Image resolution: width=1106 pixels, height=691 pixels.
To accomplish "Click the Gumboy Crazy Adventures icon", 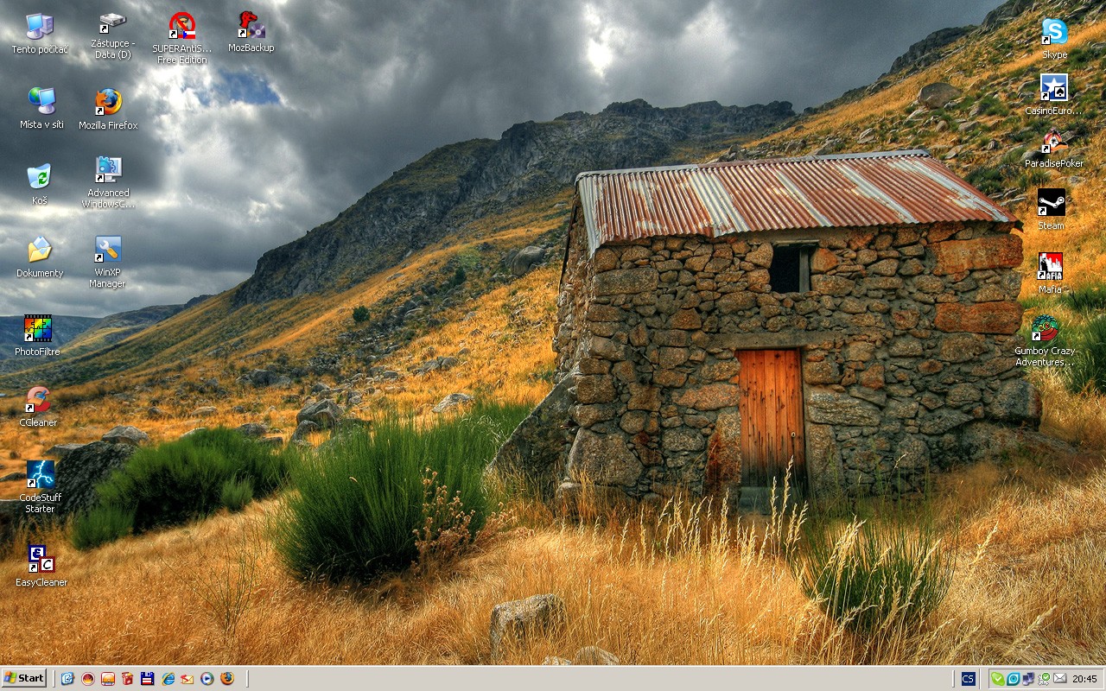I will coord(1045,329).
